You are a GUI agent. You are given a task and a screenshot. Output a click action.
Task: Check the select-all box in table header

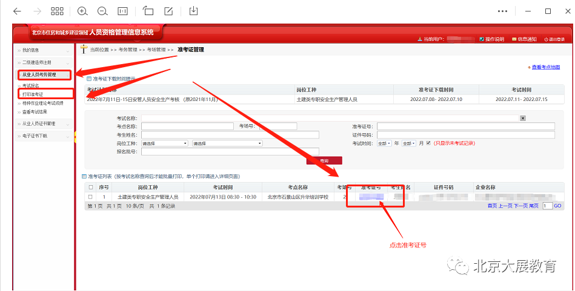coord(90,188)
